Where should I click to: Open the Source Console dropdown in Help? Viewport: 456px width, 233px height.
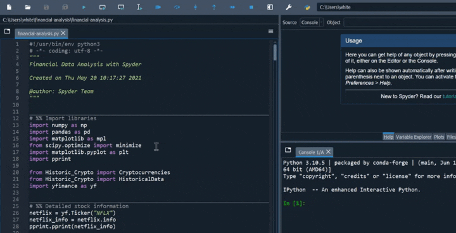(x=312, y=22)
